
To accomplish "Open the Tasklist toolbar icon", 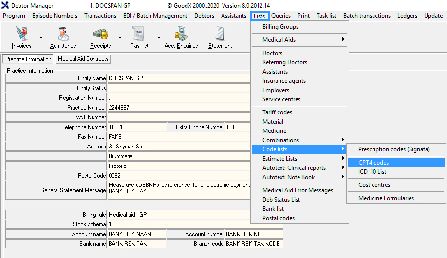I will pyautogui.click(x=139, y=34).
